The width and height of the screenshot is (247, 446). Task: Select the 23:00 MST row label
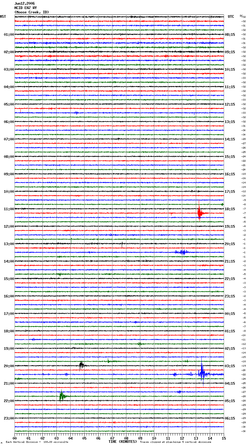9,418
